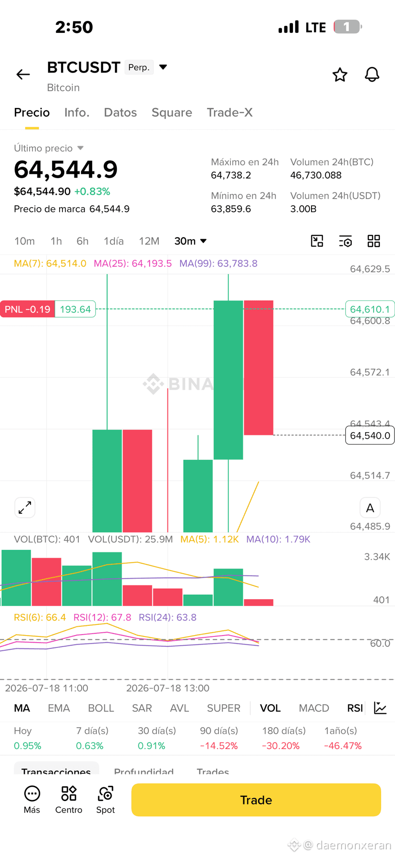Switch to Info. tab

77,113
